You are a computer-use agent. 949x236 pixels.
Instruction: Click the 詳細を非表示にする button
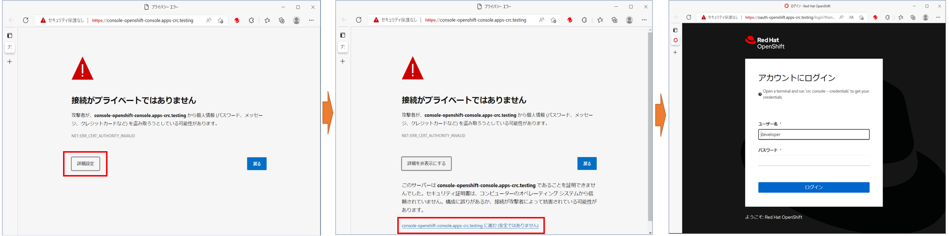click(x=427, y=163)
